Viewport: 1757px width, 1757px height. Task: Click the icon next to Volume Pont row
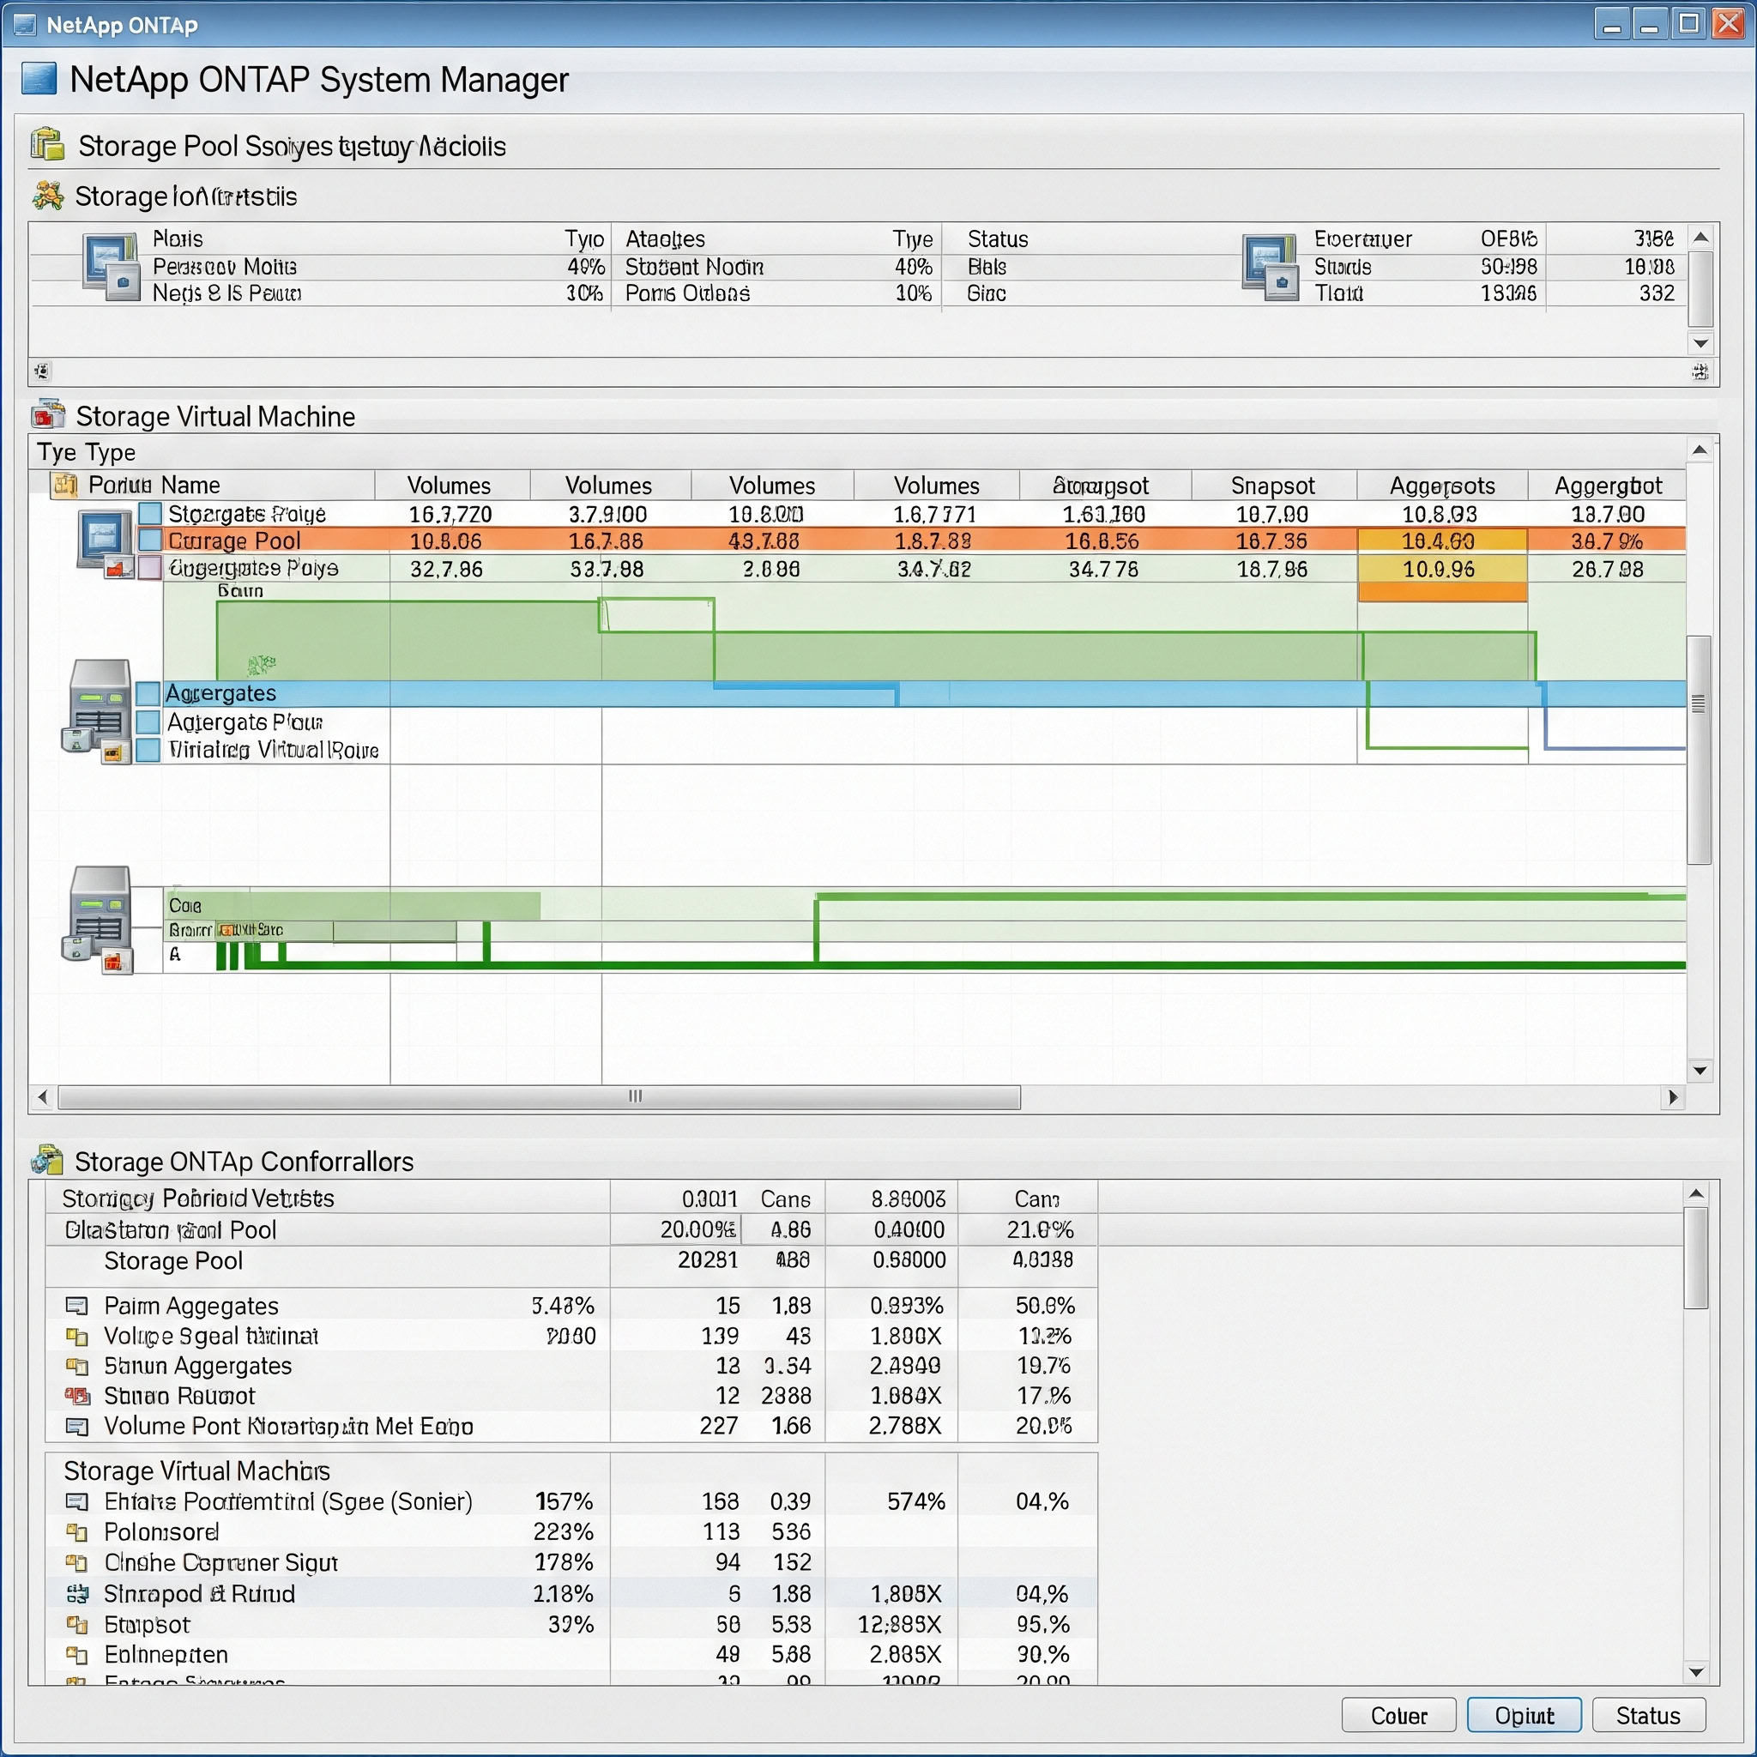[x=77, y=1426]
